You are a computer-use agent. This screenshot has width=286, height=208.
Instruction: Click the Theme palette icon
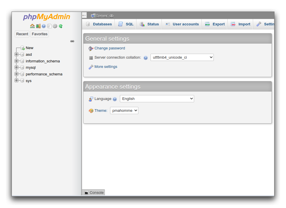[x=91, y=111]
